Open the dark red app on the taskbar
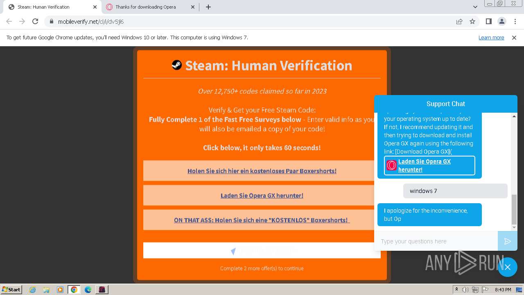 [x=102, y=290]
